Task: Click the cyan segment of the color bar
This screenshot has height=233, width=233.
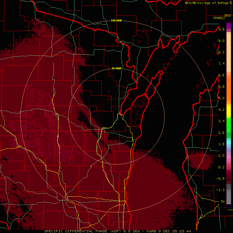Action: tap(229, 142)
